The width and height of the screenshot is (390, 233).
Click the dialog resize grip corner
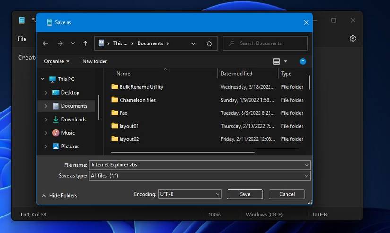point(310,202)
